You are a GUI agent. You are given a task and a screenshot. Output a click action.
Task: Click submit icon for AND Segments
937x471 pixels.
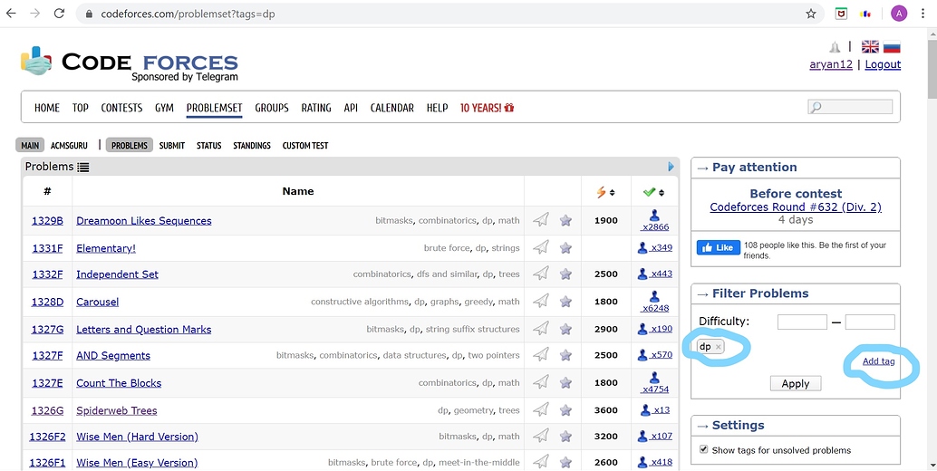point(541,355)
